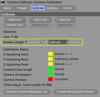100x97 pixels.
Task: Click the Delete Grid button
Action: pos(40,25)
